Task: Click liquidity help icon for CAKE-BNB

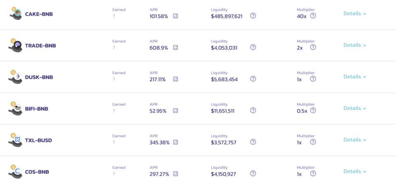Action: click(x=253, y=16)
